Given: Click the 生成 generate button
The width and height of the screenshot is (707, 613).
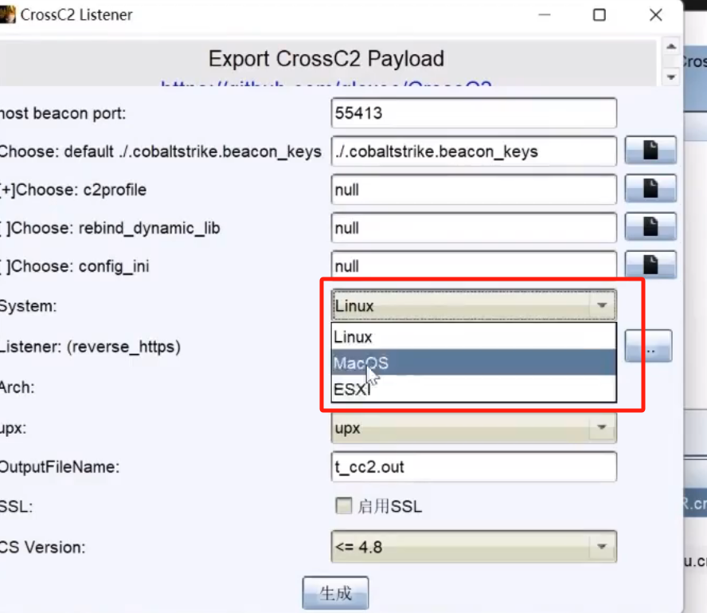Looking at the screenshot, I should (x=335, y=593).
